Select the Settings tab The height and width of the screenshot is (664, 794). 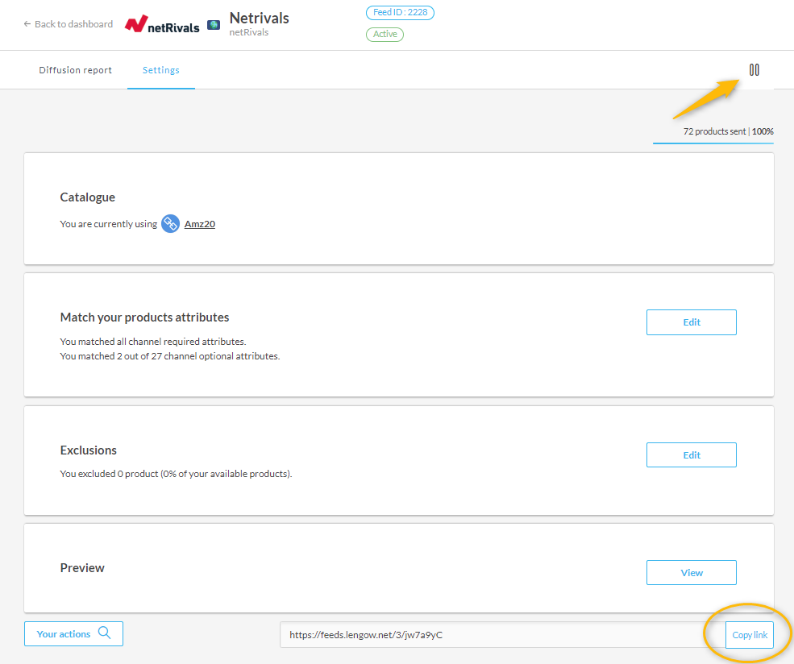[x=161, y=70]
